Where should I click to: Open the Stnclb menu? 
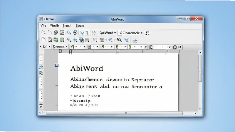point(54,26)
